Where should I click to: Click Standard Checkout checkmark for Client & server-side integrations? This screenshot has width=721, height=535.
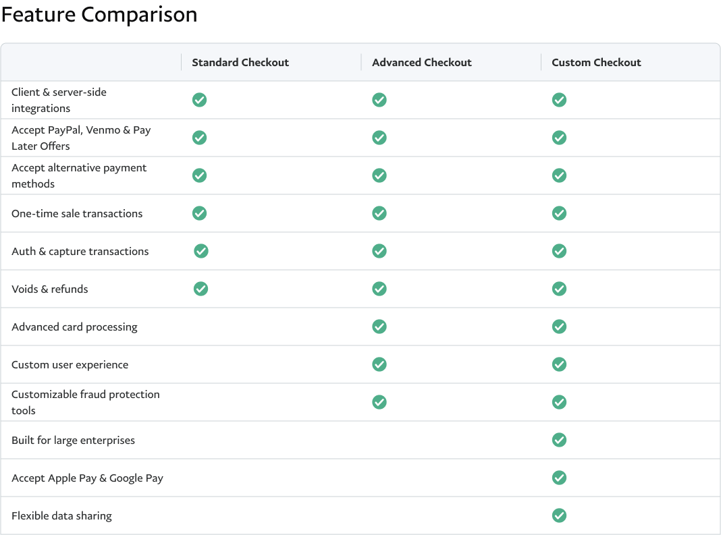pos(199,100)
